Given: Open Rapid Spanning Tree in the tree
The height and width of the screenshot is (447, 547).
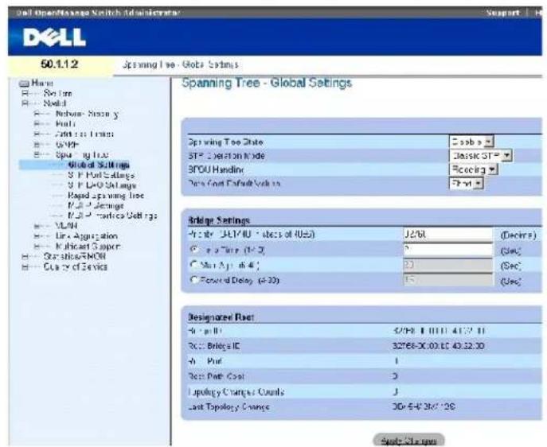Looking at the screenshot, I should 106,196.
